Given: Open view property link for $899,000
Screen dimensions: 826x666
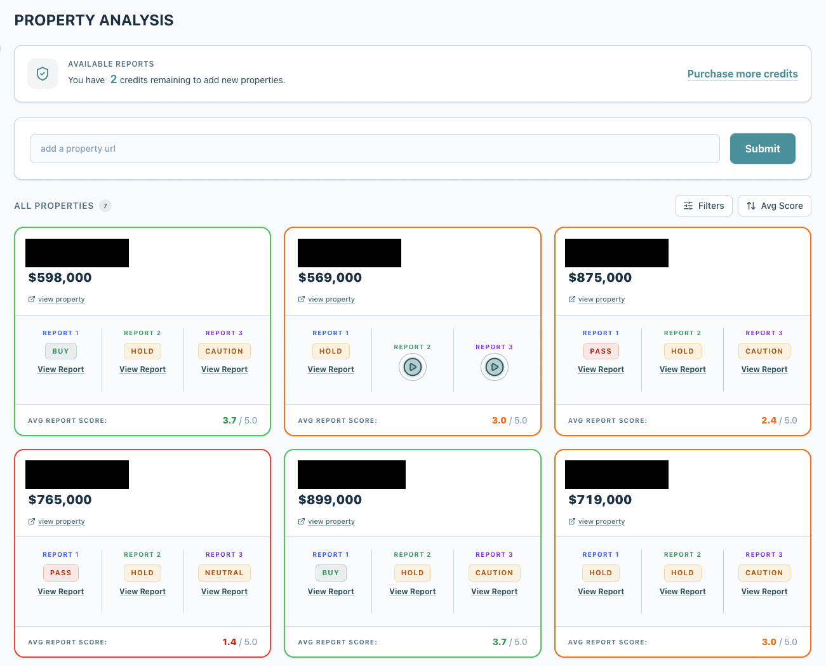Looking at the screenshot, I should pos(331,521).
